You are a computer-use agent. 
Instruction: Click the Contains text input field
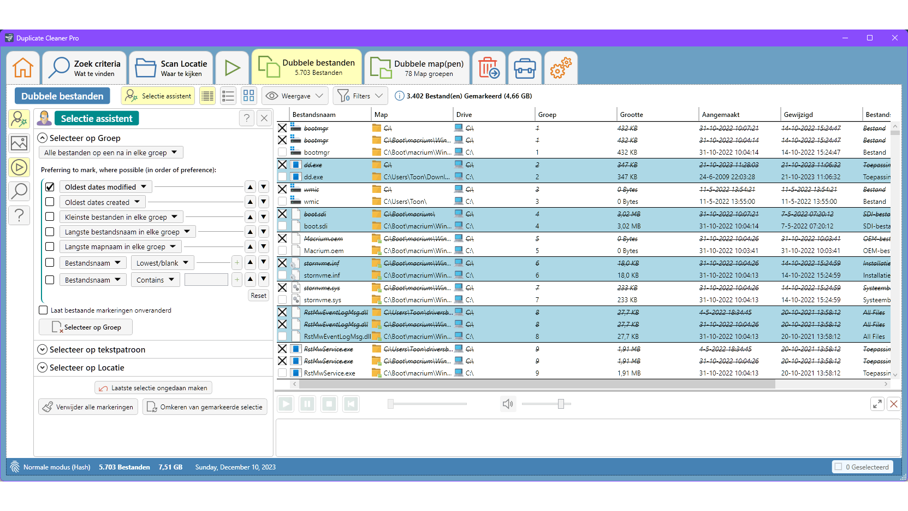[x=206, y=280]
